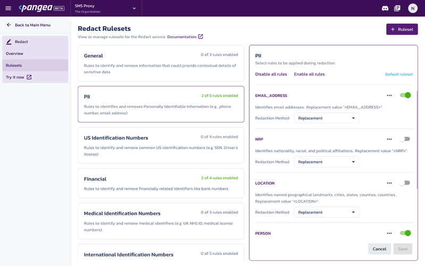Click the Disable all rules link
425x266 pixels.
[271, 74]
